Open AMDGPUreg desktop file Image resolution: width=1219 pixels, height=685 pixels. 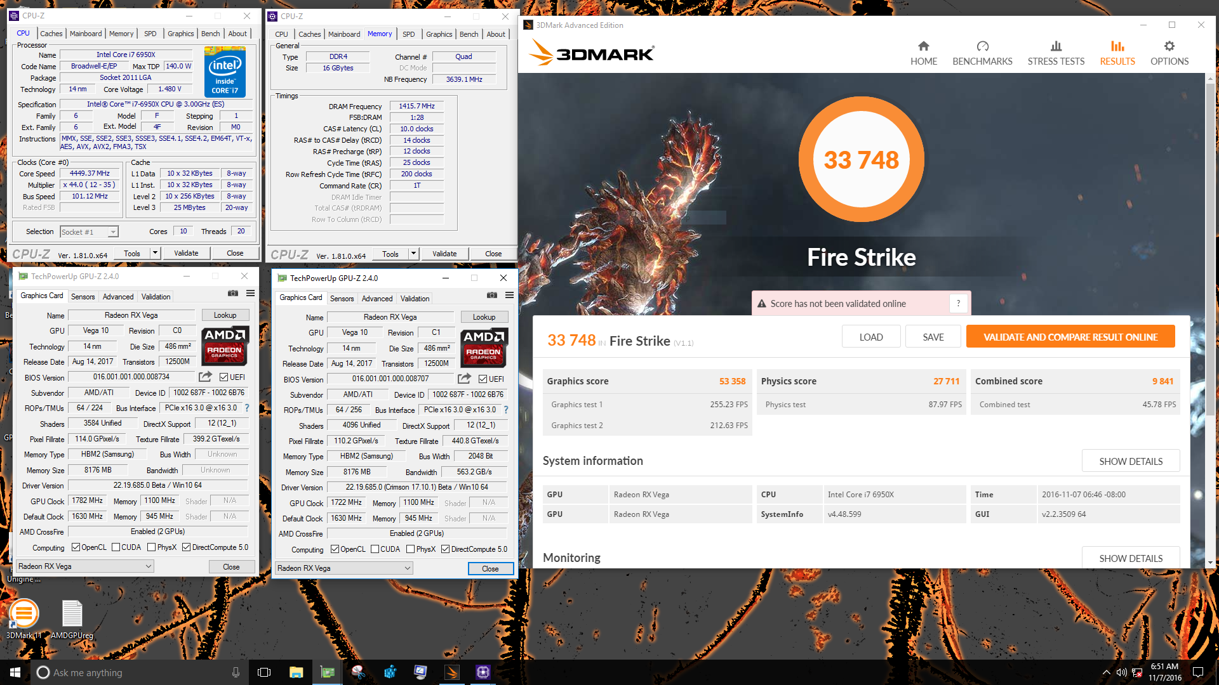[x=72, y=618]
